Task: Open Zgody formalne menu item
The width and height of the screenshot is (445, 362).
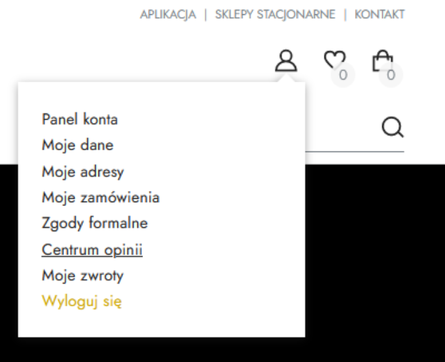Action: tap(95, 223)
